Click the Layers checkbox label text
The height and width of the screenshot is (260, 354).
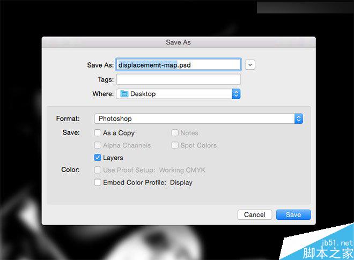pyautogui.click(x=113, y=158)
